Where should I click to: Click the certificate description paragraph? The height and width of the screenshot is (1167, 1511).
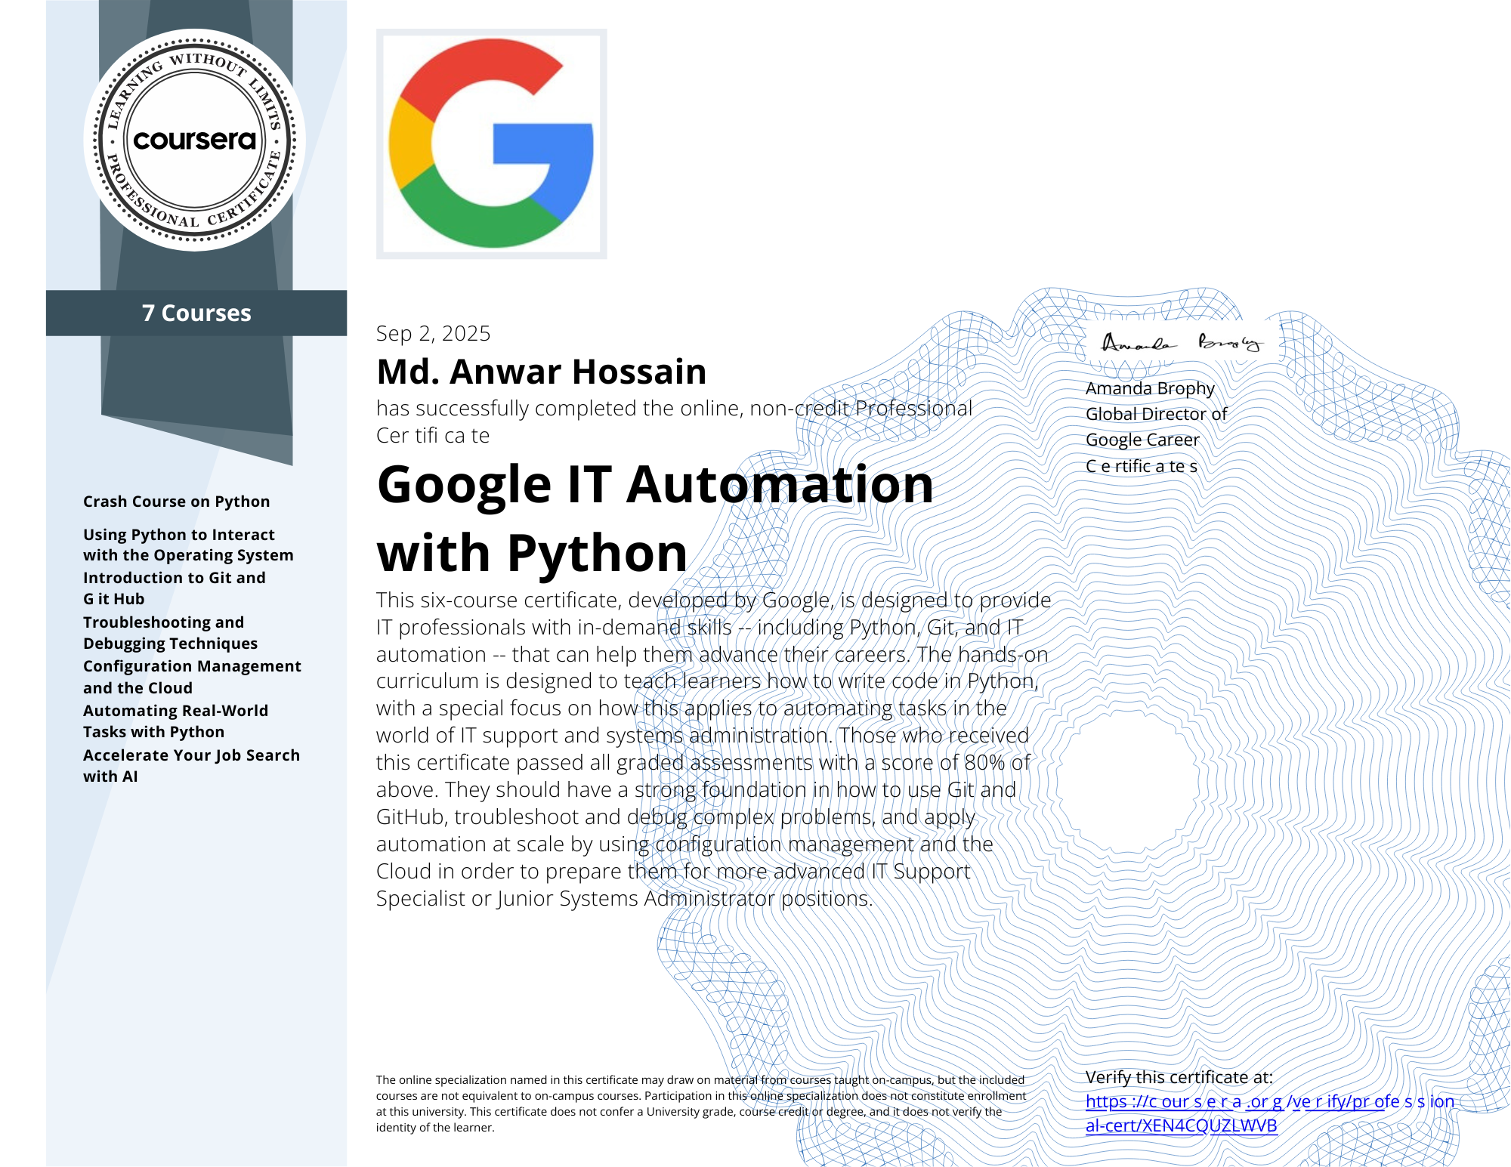click(713, 749)
